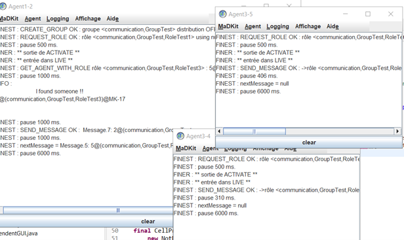Image resolution: width=404 pixels, height=240 pixels.
Task: Click 'pause 310 ms.' log line in Agent3-4
Action: 205,197
